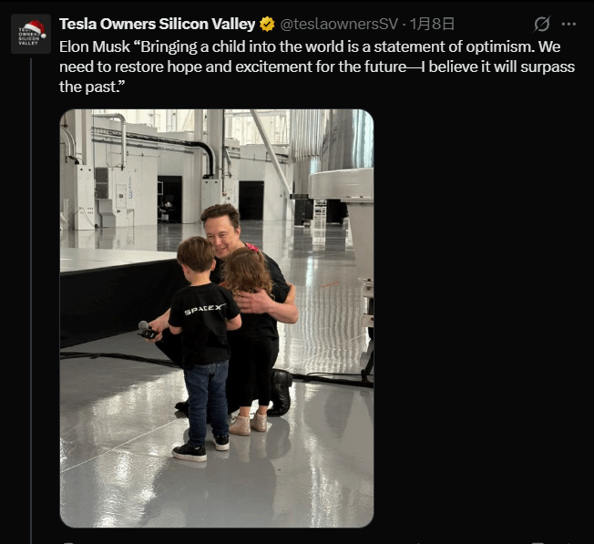Click the boy's black sneakers in the photo

click(190, 451)
